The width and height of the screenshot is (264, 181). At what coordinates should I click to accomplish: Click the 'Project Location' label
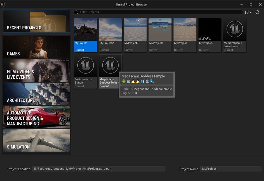[19, 169]
